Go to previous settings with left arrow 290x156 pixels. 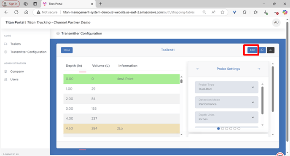198,69
